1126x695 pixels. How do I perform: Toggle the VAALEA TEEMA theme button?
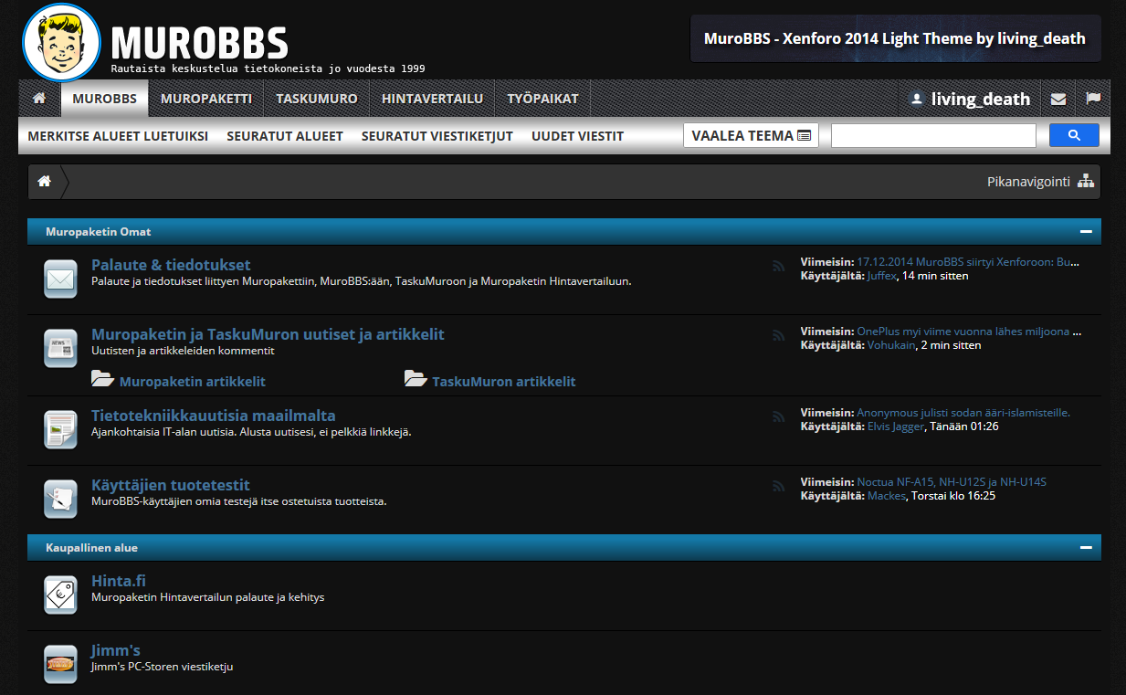click(751, 135)
